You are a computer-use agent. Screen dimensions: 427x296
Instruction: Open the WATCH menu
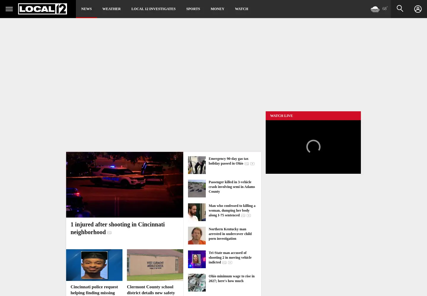[x=241, y=9]
